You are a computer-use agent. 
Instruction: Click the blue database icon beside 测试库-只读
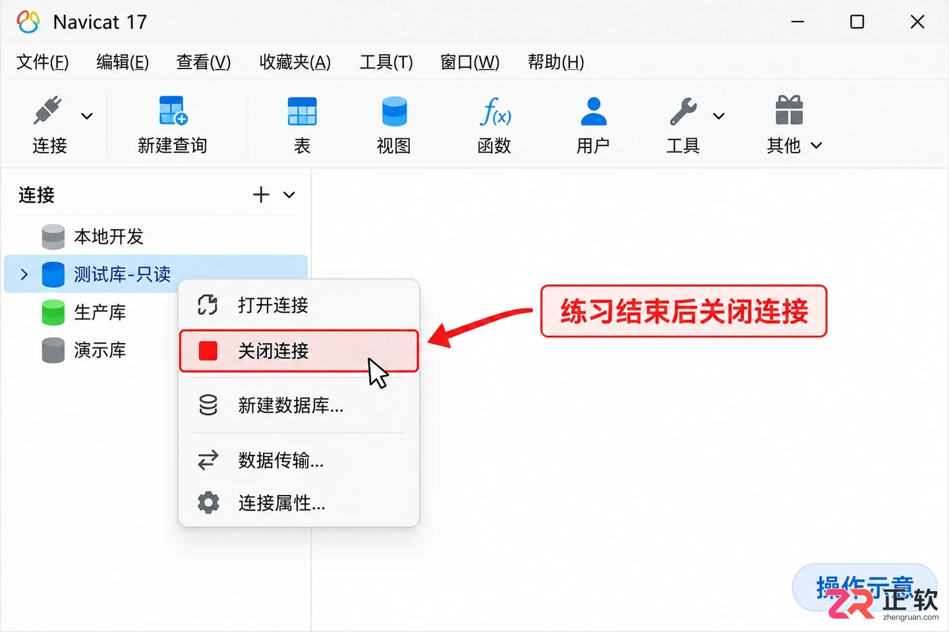[53, 275]
